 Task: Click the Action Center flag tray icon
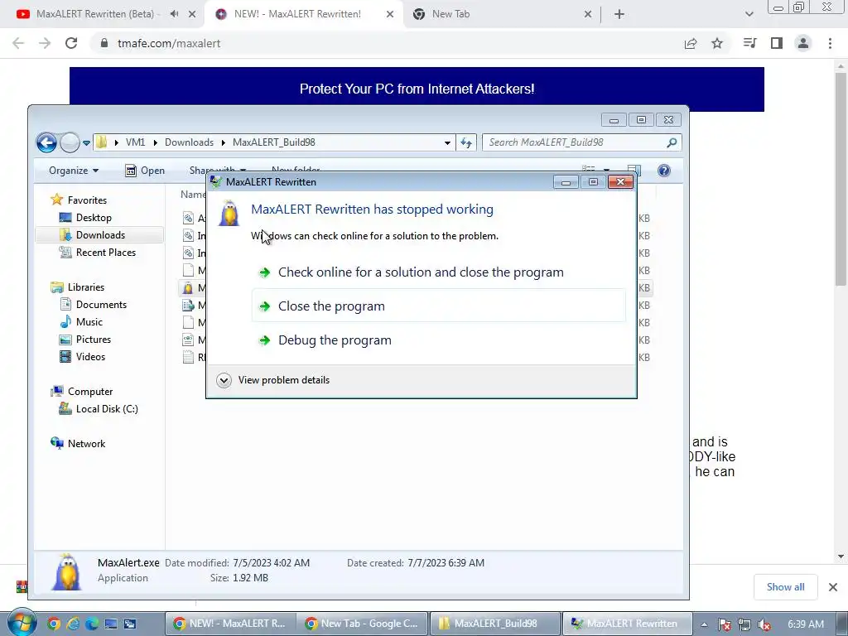coord(725,624)
